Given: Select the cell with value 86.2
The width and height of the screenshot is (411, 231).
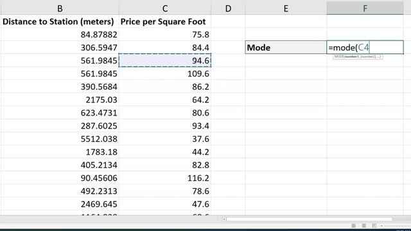Looking at the screenshot, I should [x=165, y=87].
